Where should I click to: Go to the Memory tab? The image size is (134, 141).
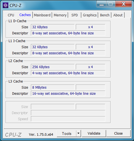[x=60, y=15]
